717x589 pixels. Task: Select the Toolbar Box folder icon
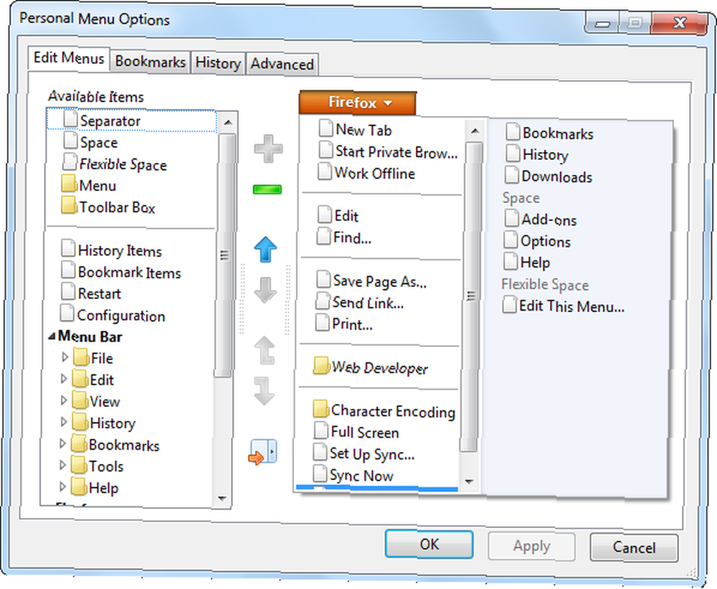[69, 205]
